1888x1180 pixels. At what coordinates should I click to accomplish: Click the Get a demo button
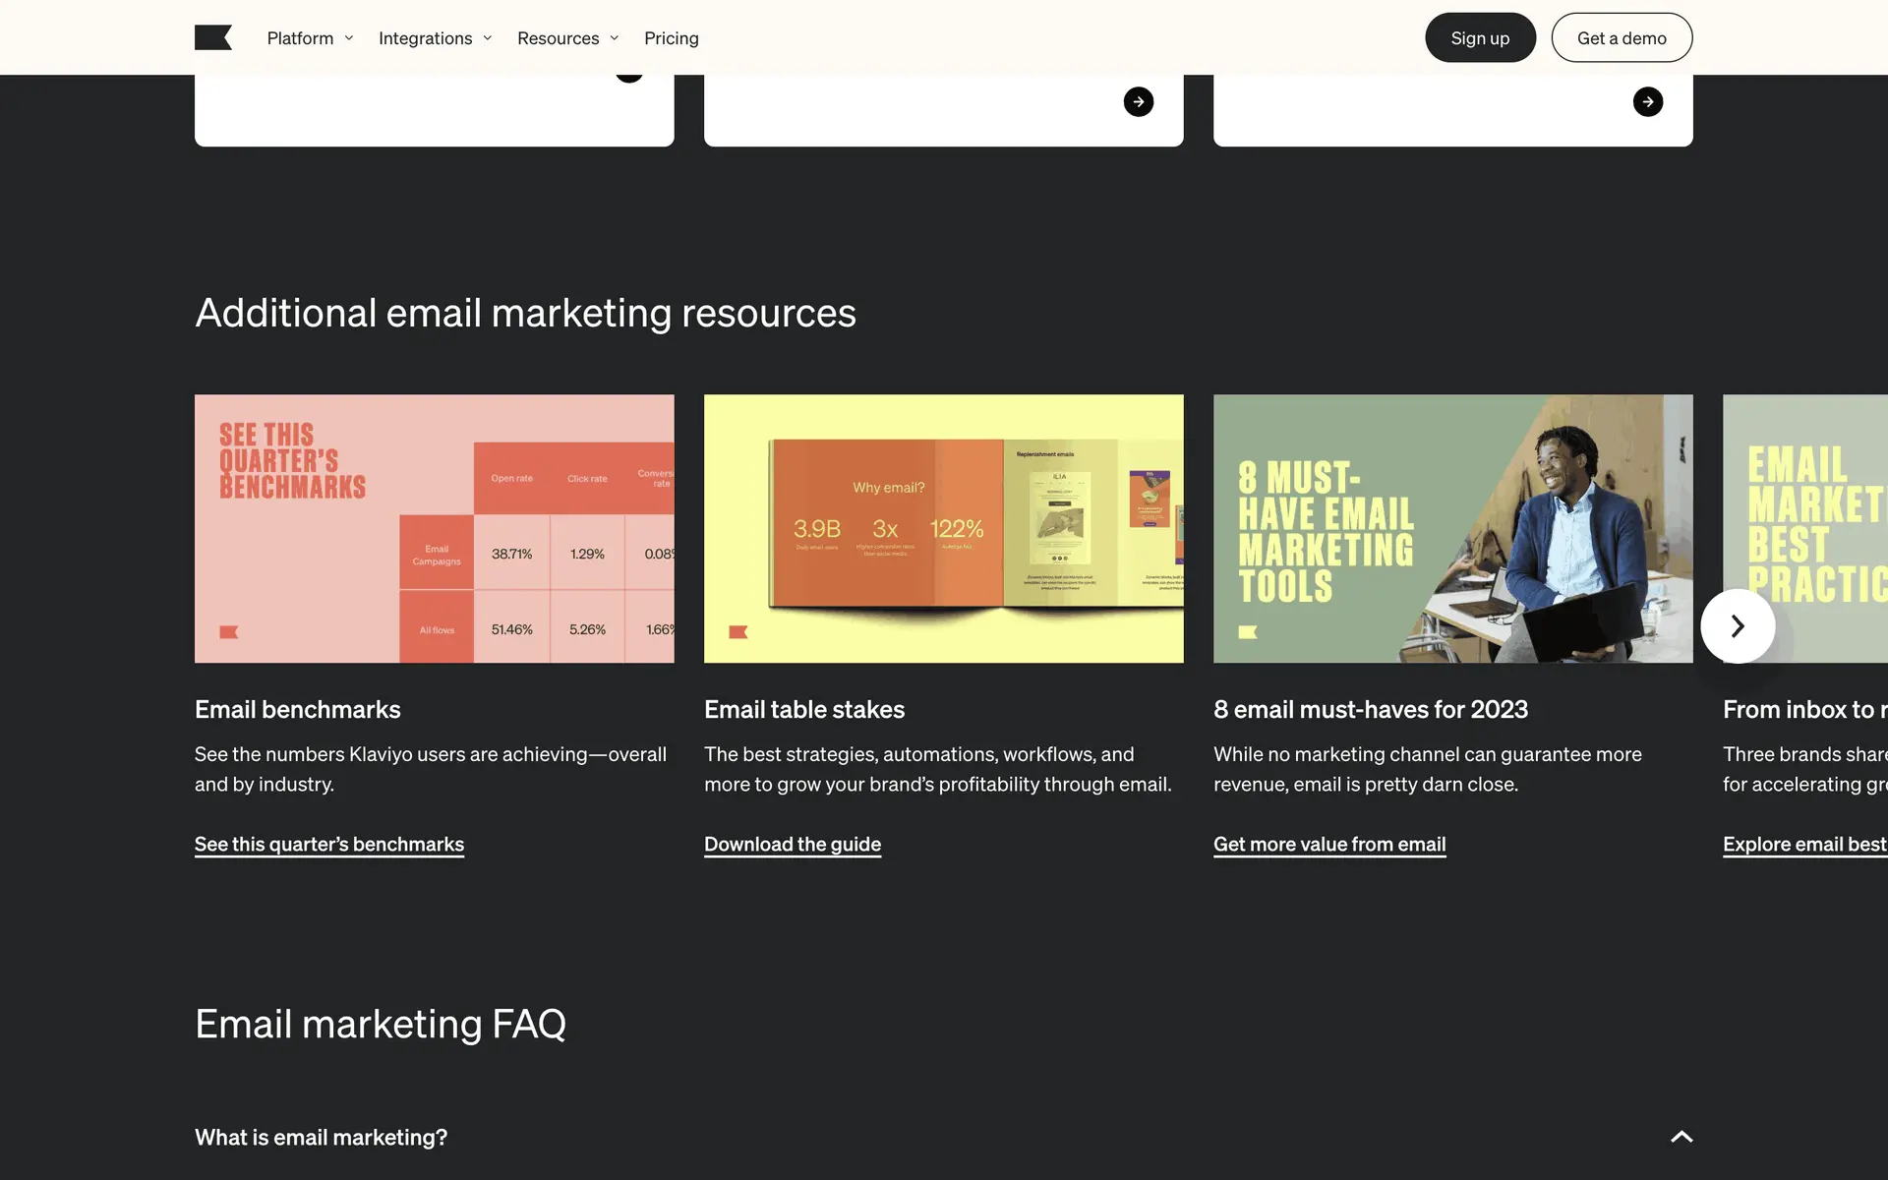click(1621, 38)
